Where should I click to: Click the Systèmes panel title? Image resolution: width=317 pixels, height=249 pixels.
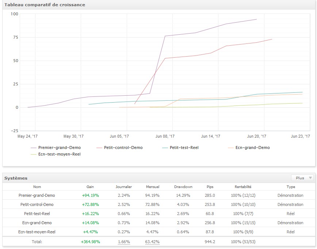16,178
